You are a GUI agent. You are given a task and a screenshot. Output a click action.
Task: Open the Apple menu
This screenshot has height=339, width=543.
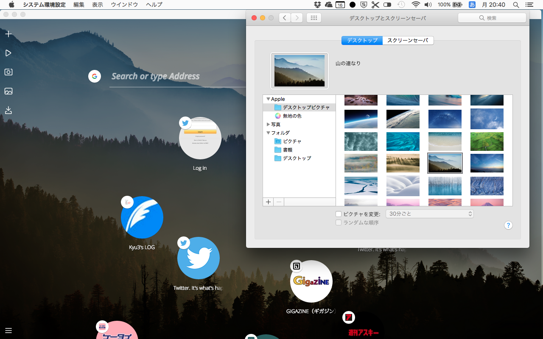pyautogui.click(x=11, y=5)
